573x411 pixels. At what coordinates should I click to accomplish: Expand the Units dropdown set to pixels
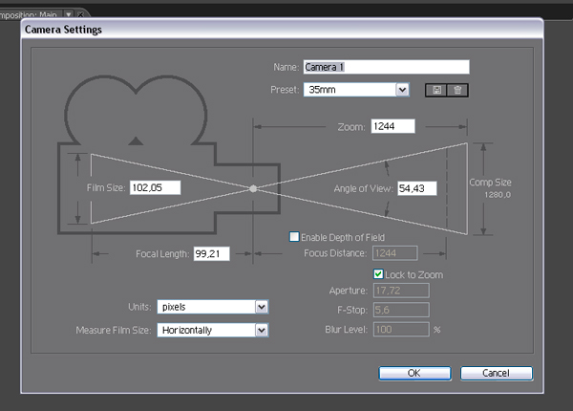click(261, 307)
